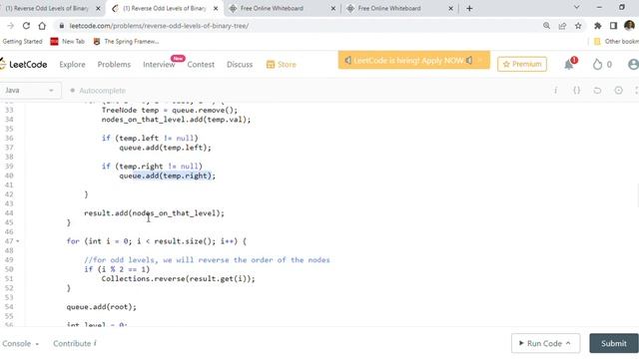Open Other bookmarks folder
Viewport: 639px width, 359px height.
tap(616, 42)
